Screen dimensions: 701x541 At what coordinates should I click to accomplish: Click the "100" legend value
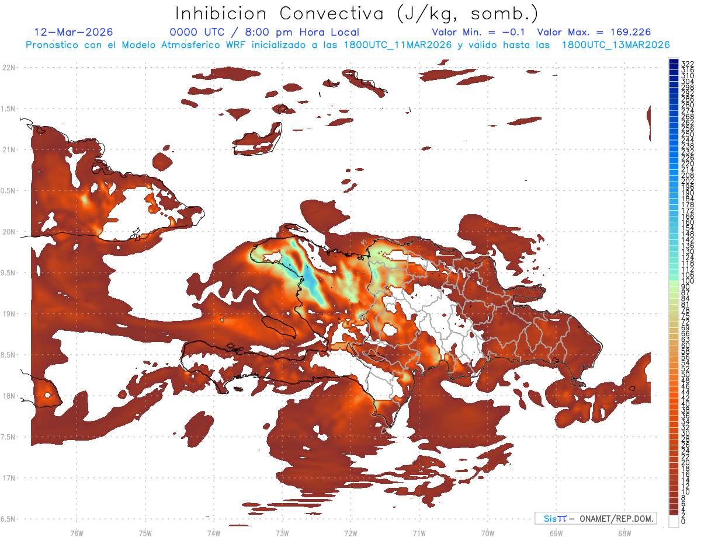coord(688,281)
